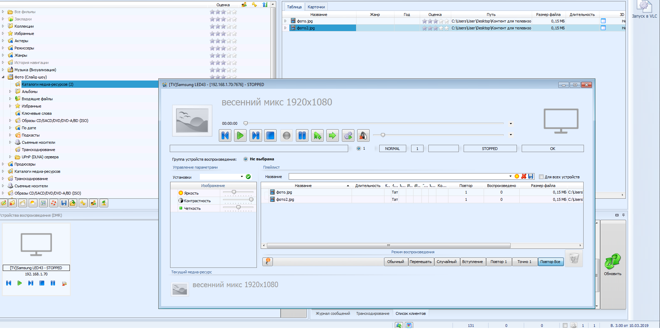Toggle the 3D checkbox for фото.jpg row
The height and width of the screenshot is (329, 660).
[603, 21]
